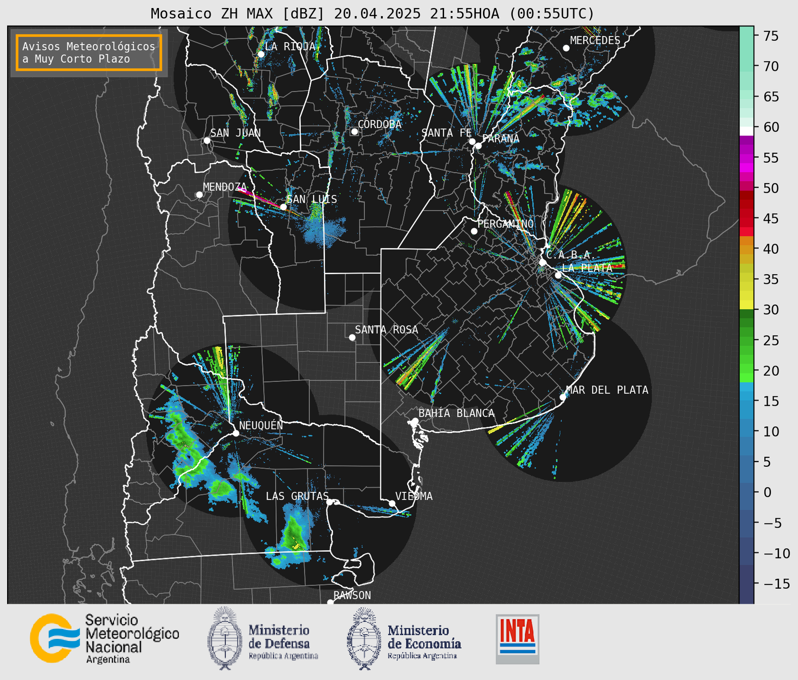The width and height of the screenshot is (798, 680).
Task: Select the C.A.B.A. city marker
Action: pyautogui.click(x=543, y=262)
